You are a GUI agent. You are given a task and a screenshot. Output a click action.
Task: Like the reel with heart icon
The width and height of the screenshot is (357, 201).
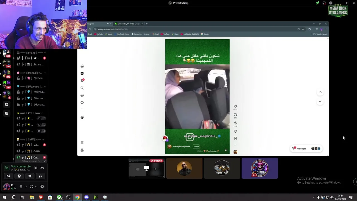click(x=235, y=106)
